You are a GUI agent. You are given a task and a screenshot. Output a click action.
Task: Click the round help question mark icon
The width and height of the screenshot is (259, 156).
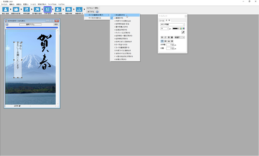[97, 12]
